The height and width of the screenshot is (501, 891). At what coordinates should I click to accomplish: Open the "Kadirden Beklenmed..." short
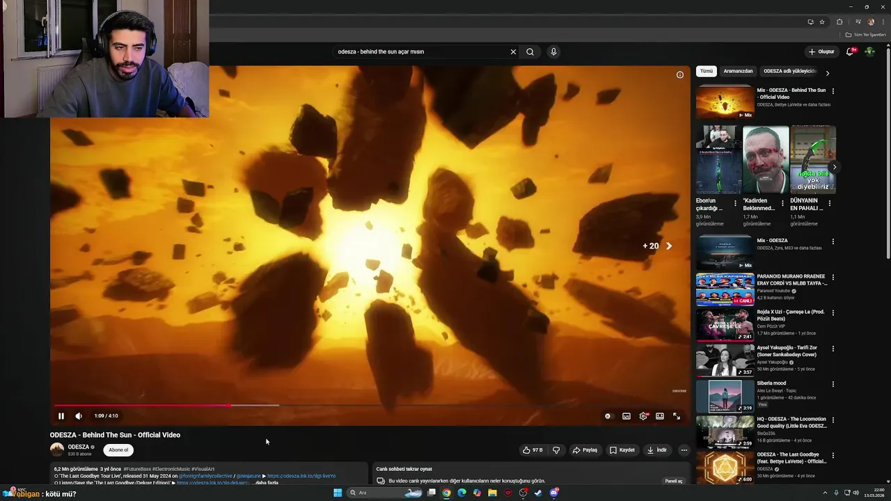766,159
